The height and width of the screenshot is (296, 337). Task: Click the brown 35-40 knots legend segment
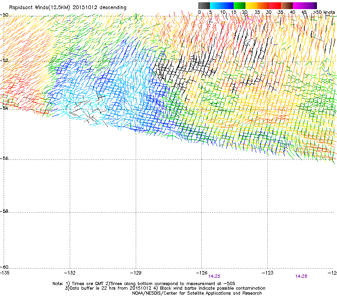coord(287,5)
